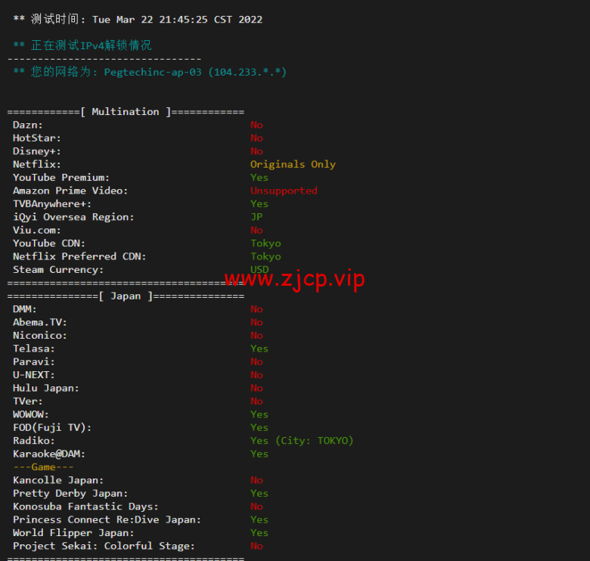Click the 'World Flipper Japan:' label
Viewport: 590px width, 561px height.
pyautogui.click(x=73, y=533)
